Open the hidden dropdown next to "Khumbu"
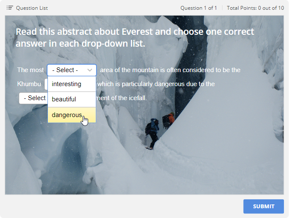The height and width of the screenshot is (218, 289). 46,84
